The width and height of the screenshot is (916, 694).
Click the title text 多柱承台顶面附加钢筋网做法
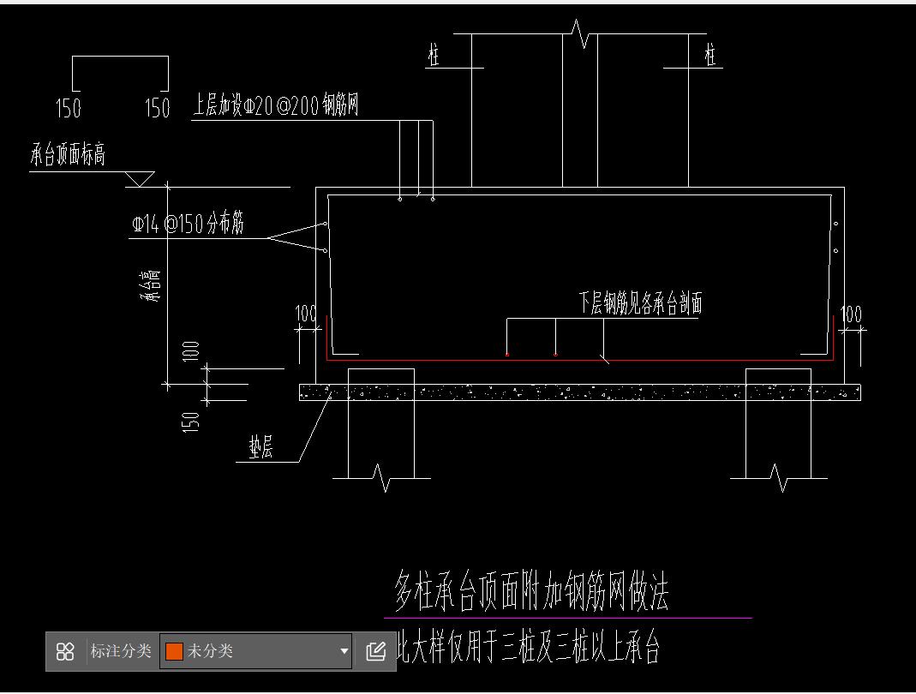click(531, 591)
